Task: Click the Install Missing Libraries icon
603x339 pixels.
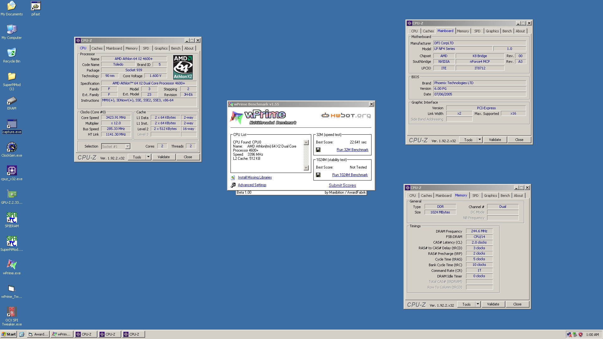Action: pos(233,178)
